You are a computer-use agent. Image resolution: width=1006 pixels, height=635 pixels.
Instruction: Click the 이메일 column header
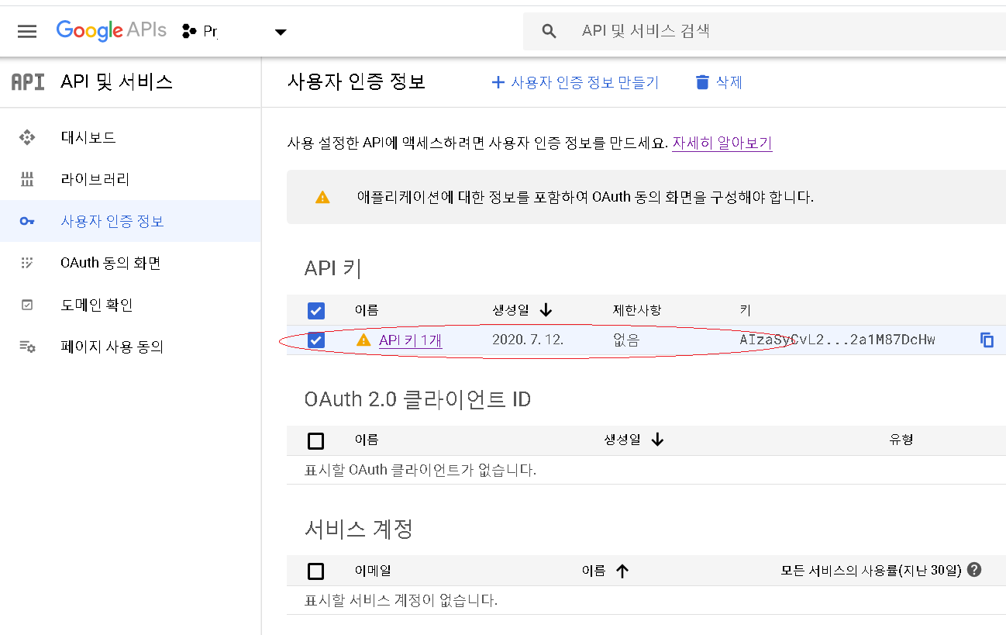coord(373,571)
